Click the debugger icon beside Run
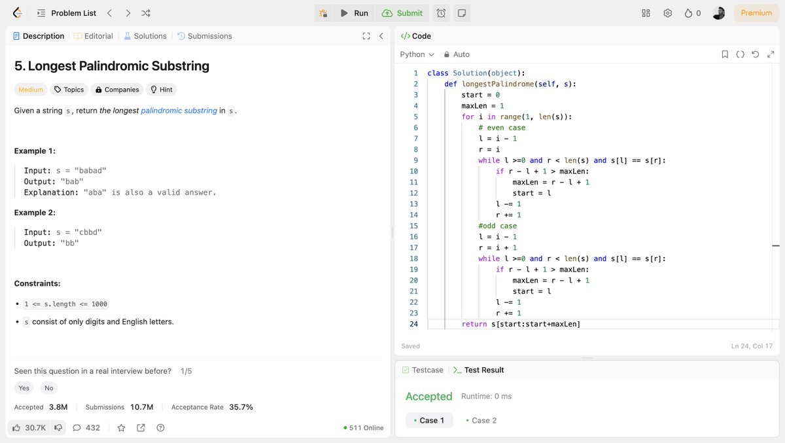 coord(323,13)
